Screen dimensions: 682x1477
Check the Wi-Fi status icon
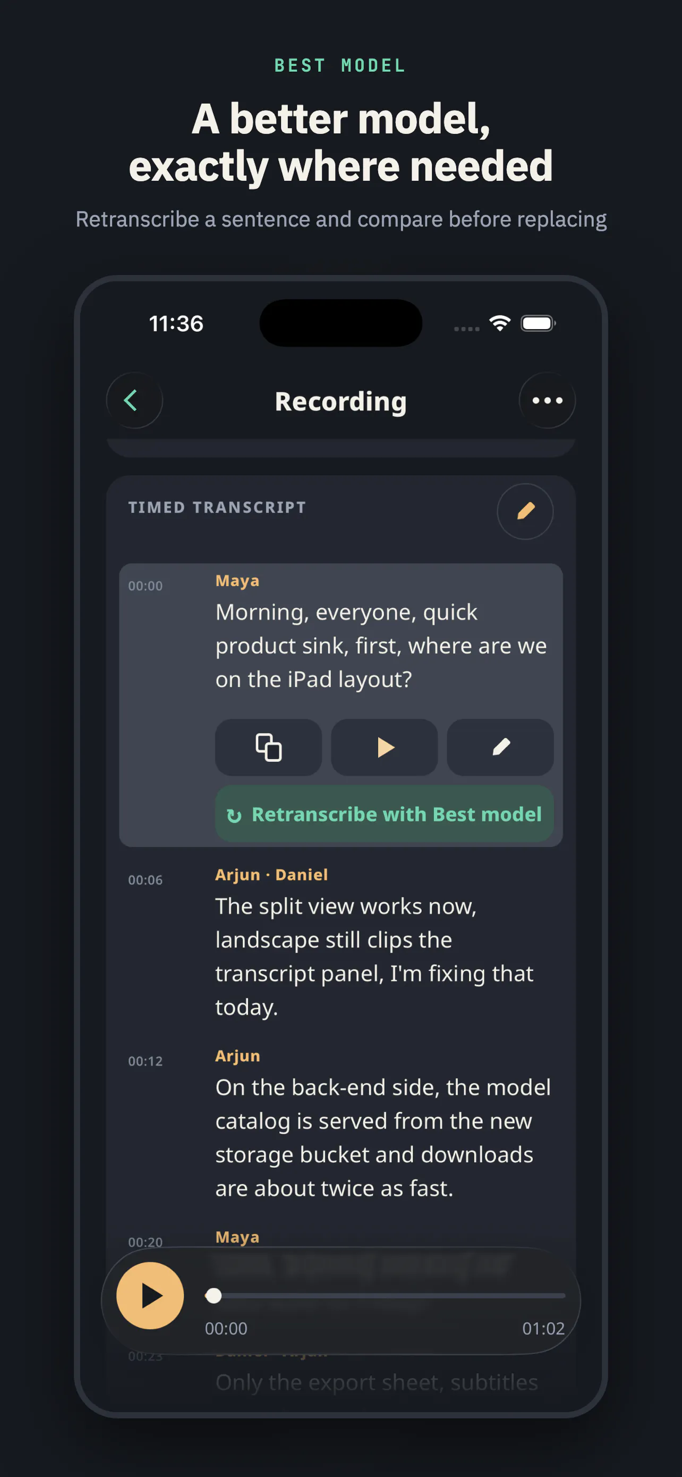point(500,323)
